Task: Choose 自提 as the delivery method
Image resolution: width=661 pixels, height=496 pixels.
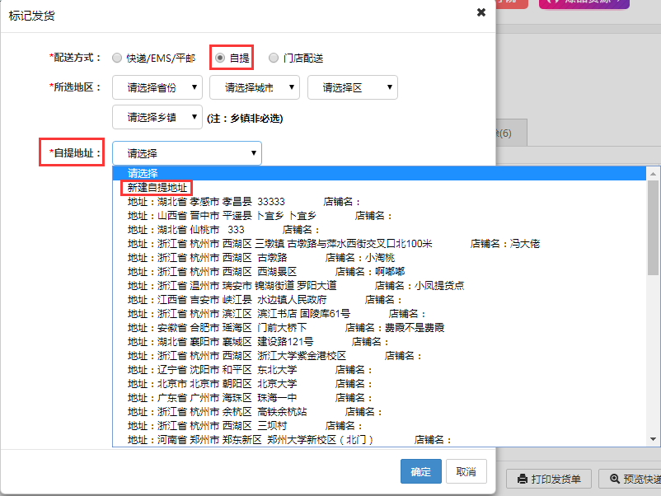Action: pos(220,58)
